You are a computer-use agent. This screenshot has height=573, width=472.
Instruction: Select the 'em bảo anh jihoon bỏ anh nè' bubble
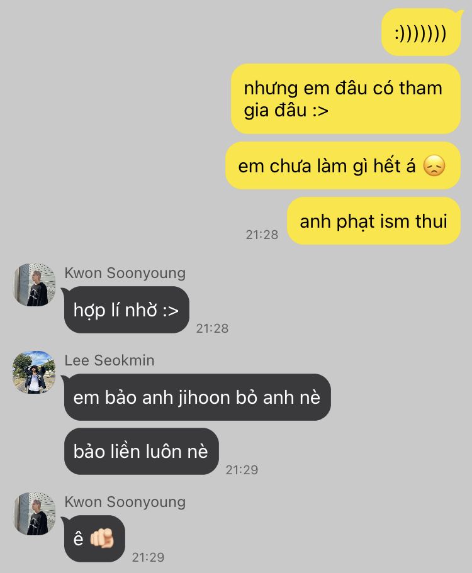(x=197, y=398)
